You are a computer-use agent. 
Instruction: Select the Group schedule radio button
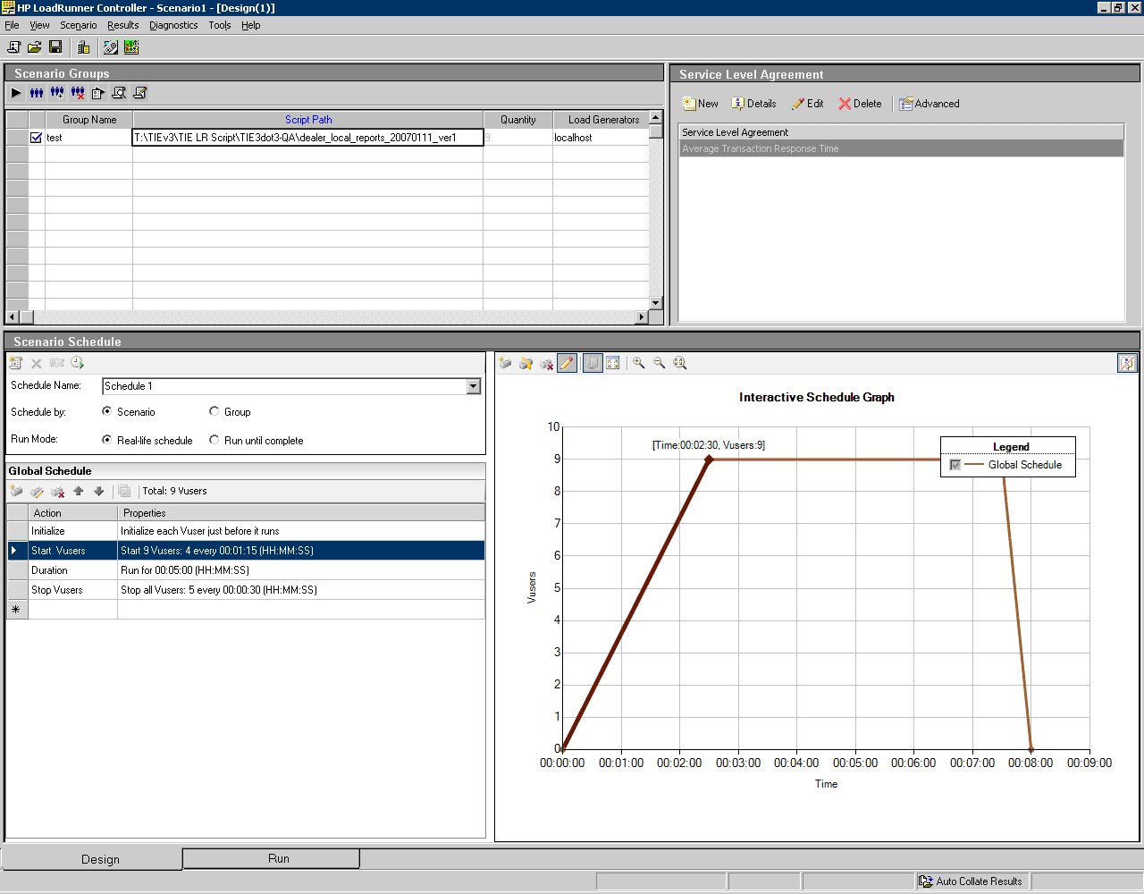click(214, 411)
